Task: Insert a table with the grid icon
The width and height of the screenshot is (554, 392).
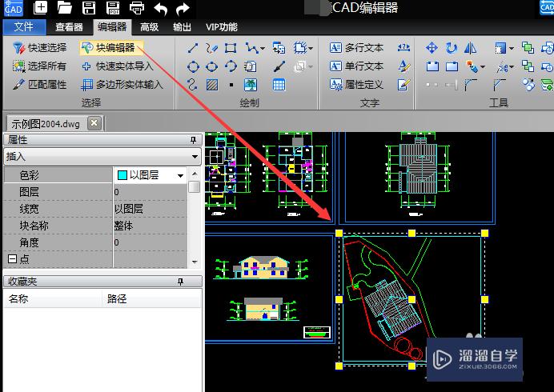Action: coord(279,85)
